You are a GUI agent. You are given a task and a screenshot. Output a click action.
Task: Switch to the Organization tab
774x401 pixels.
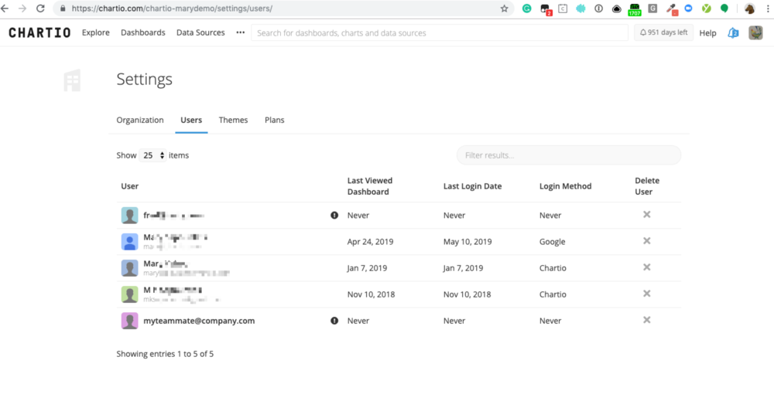click(139, 120)
